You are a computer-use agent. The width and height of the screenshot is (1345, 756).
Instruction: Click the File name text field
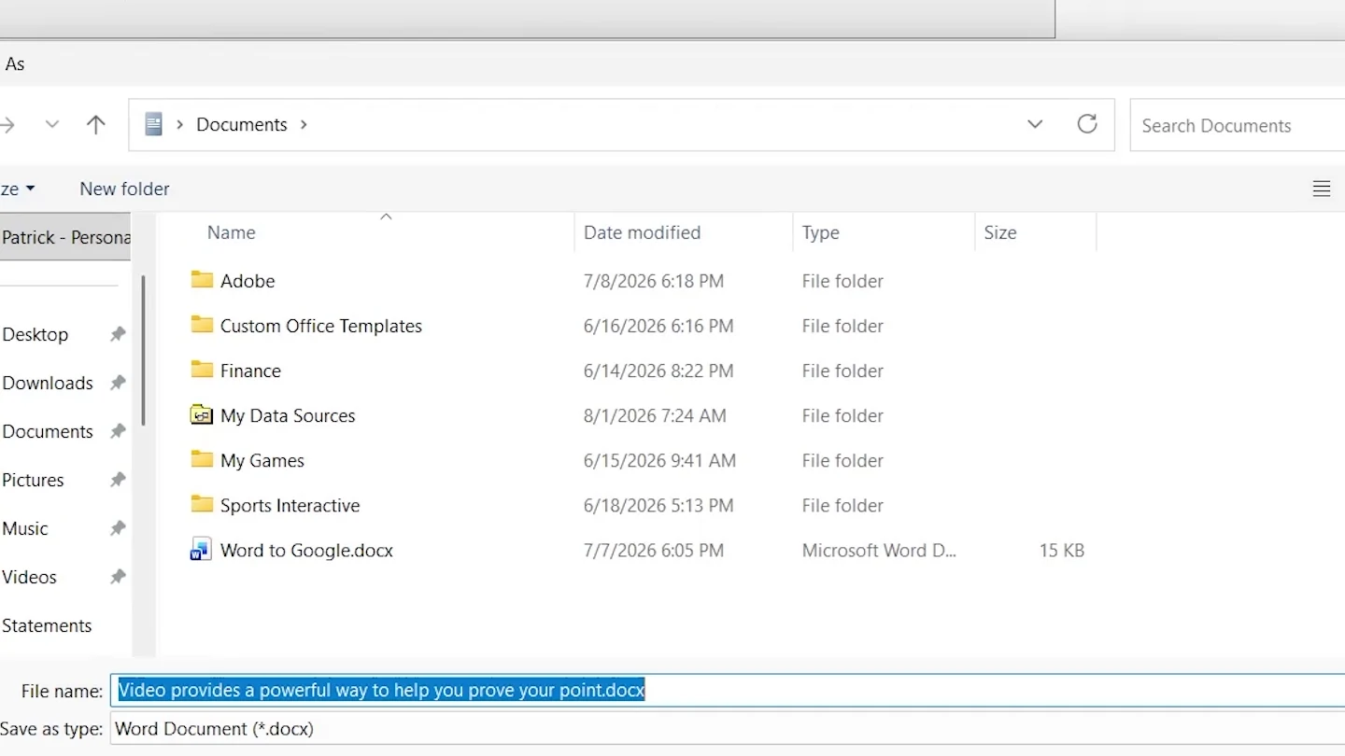[729, 691]
